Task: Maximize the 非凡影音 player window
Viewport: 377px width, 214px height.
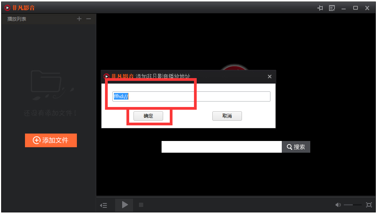Action: coord(356,8)
